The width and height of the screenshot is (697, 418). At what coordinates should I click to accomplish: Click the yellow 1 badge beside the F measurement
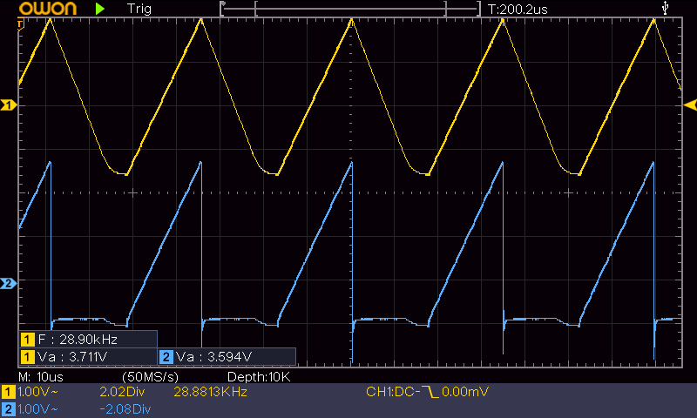click(27, 340)
